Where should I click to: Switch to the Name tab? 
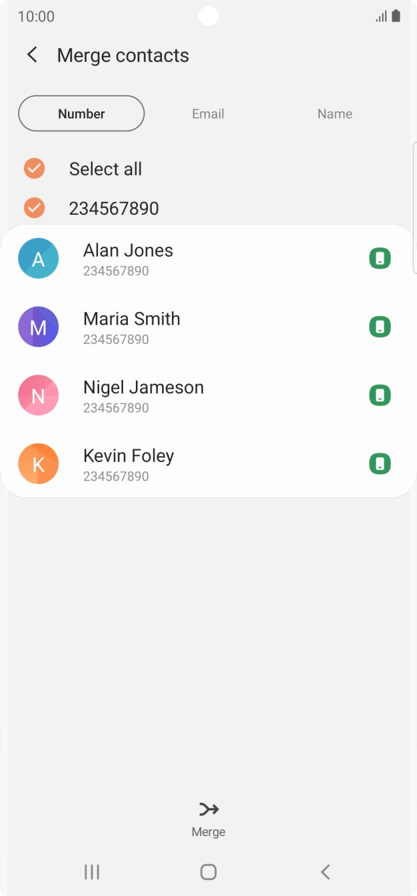tap(334, 114)
